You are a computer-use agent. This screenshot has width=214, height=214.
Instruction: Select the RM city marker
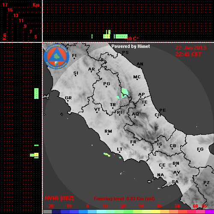[108, 134]
